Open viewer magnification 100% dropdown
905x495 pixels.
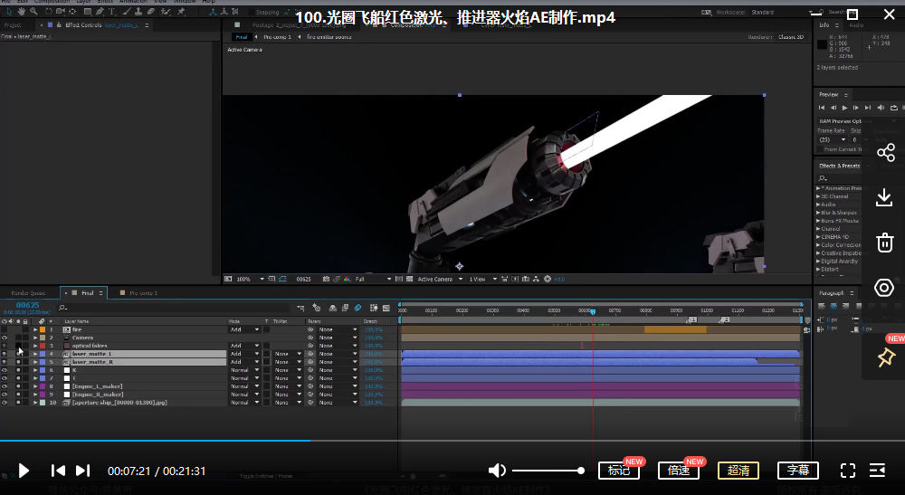pos(250,279)
